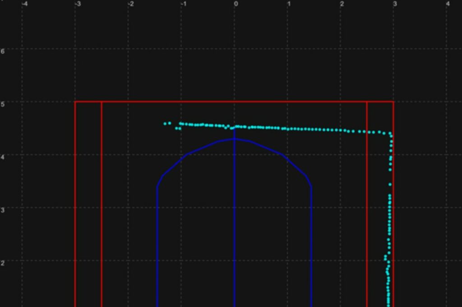Click the corner where cyan points turn downward

point(391,135)
